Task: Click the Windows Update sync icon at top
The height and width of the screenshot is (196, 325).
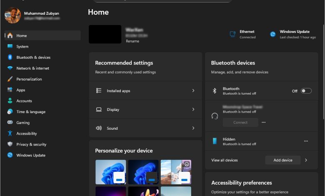Action: (x=273, y=34)
